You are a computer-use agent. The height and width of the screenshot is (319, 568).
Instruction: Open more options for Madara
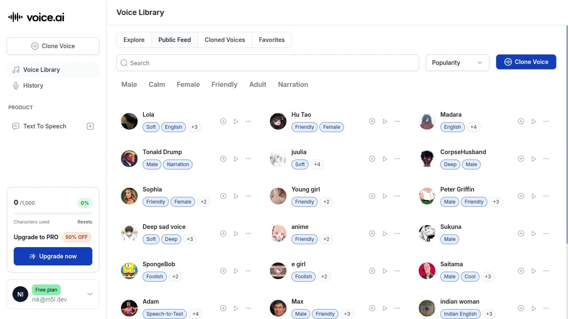pos(546,121)
